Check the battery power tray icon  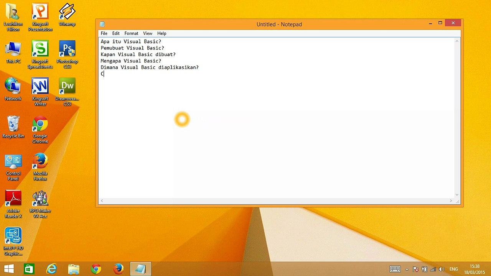click(x=424, y=269)
